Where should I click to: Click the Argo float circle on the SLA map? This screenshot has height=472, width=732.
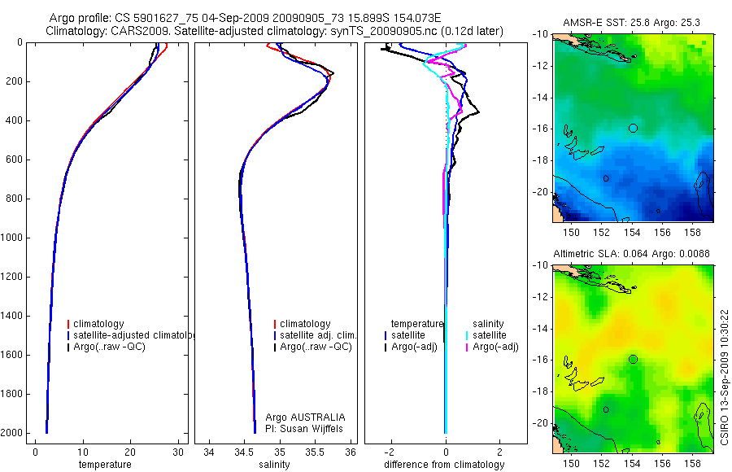pyautogui.click(x=633, y=359)
